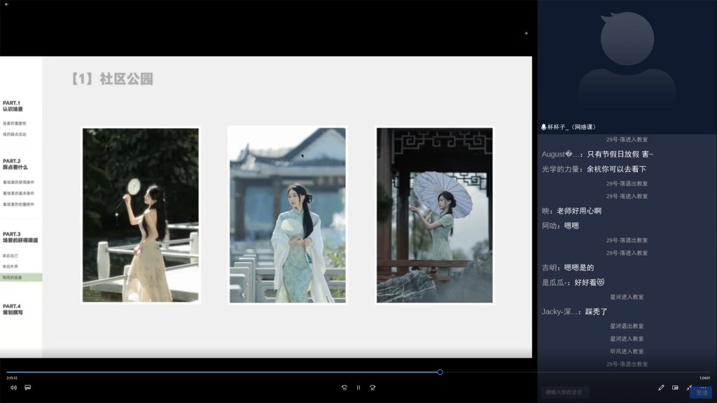Image resolution: width=717 pixels, height=403 pixels.
Task: Click the microphone icon beside 杯杯子_
Action: 544,127
